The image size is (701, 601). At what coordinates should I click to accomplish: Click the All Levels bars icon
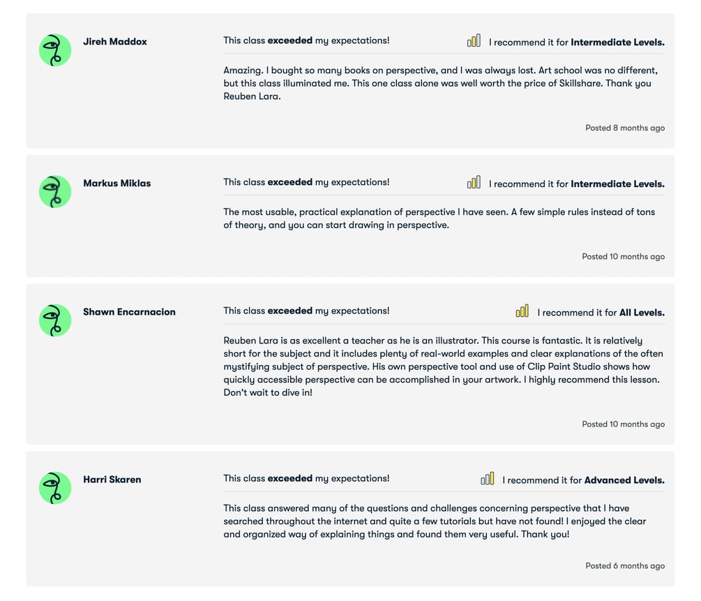pos(522,311)
